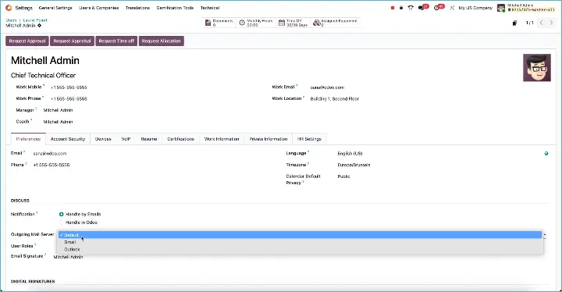Click the Request Approval button
562x292 pixels.
click(x=27, y=41)
